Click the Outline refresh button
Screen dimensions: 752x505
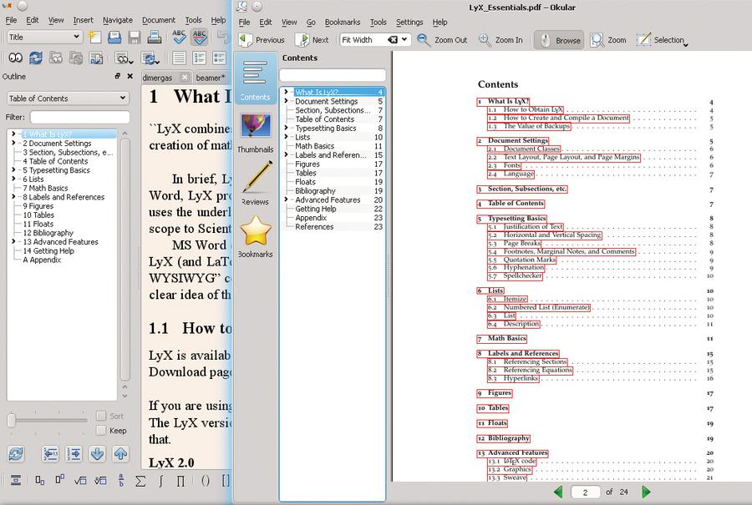coord(16,453)
